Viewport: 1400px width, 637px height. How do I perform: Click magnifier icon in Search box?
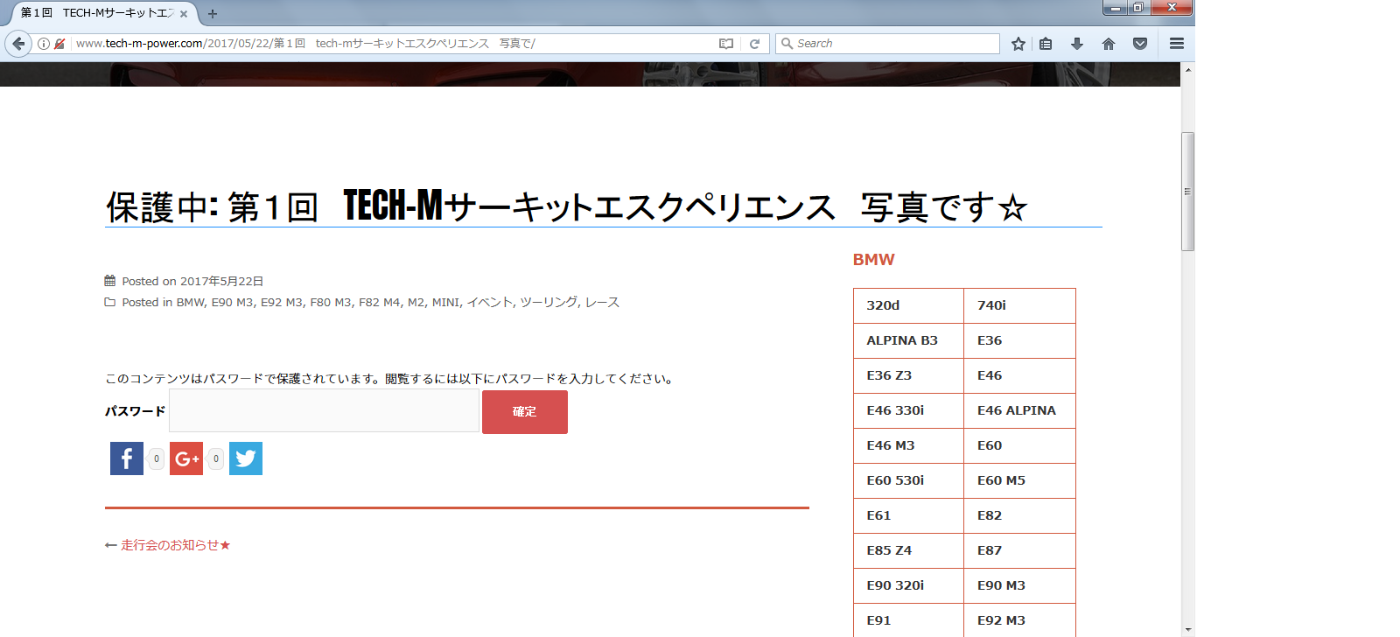787,44
